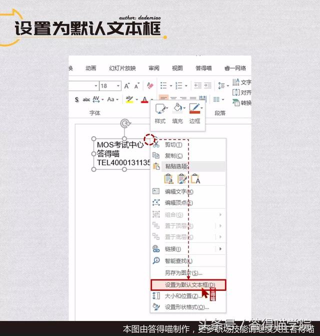The height and width of the screenshot is (336, 320).
Task: Click text direction 文字 button
Action: [242, 82]
